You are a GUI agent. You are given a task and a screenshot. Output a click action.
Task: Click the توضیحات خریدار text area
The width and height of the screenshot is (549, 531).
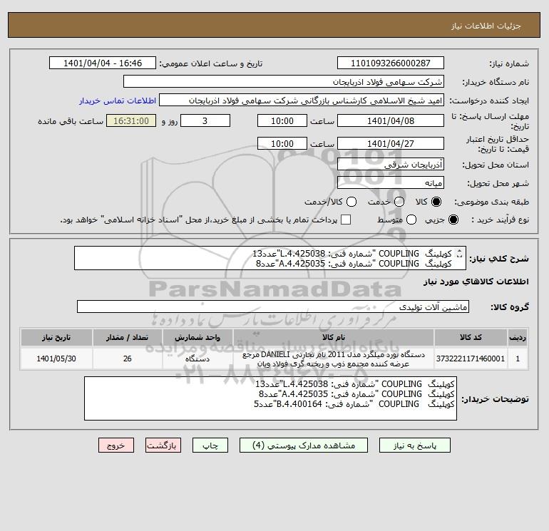pyautogui.click(x=270, y=398)
